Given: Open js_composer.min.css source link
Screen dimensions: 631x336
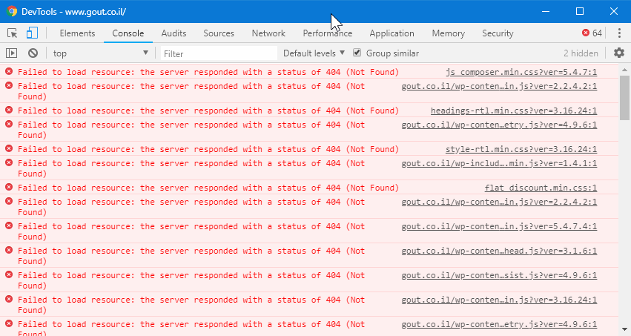Looking at the screenshot, I should tap(521, 72).
